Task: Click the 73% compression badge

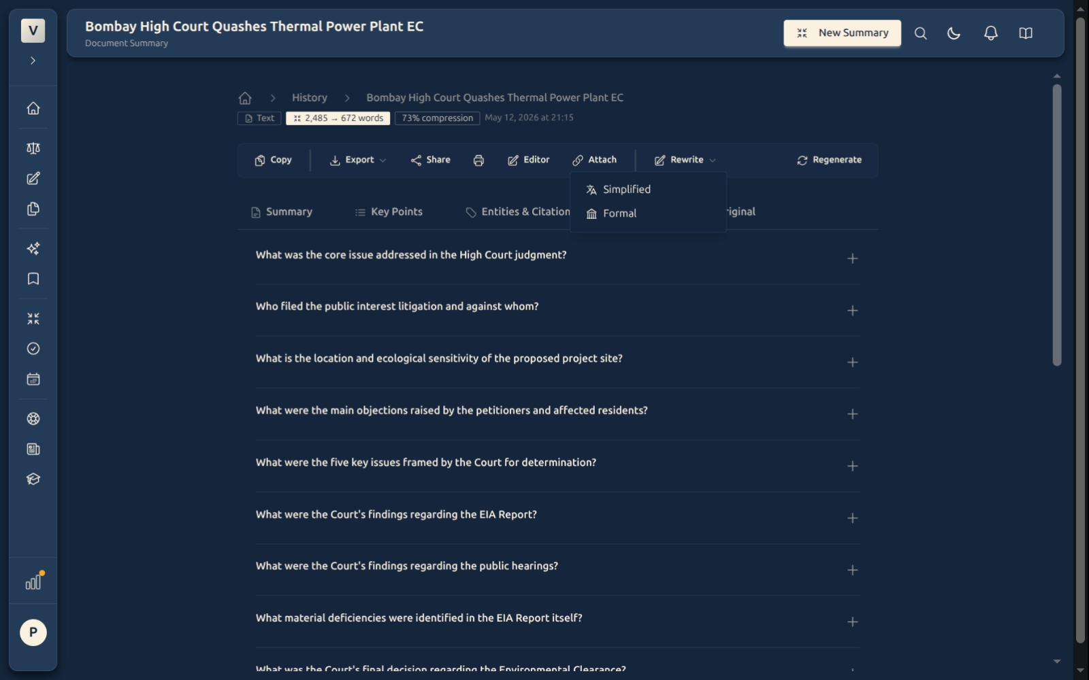Action: tap(437, 118)
